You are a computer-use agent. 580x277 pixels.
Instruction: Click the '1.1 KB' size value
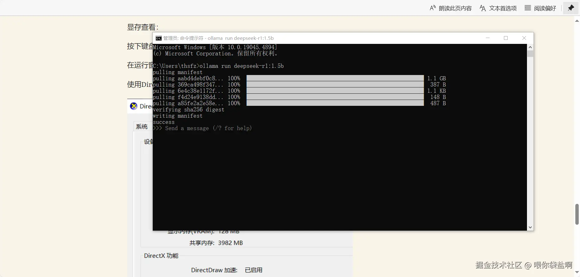437,91
